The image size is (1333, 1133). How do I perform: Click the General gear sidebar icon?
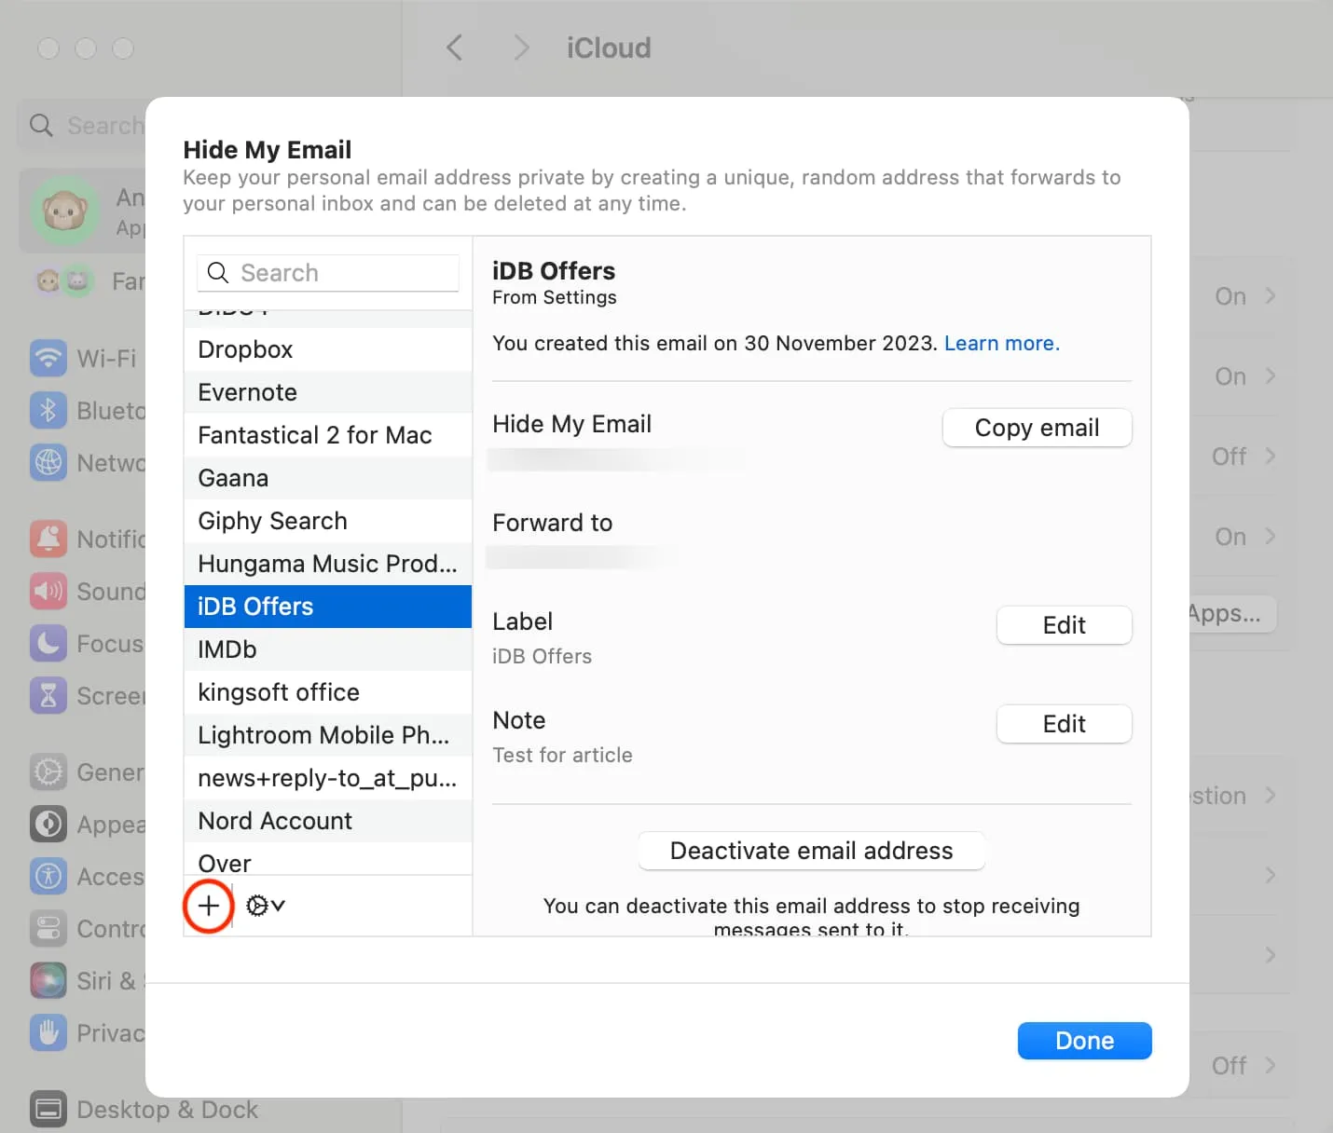[x=48, y=771]
